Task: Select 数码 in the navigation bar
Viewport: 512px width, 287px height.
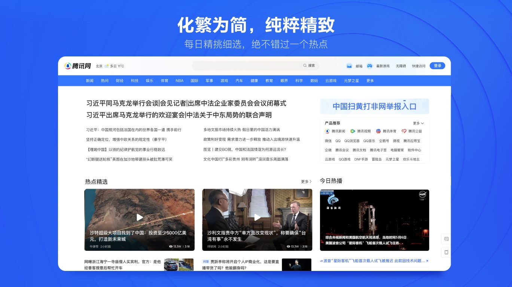Action: (314, 81)
